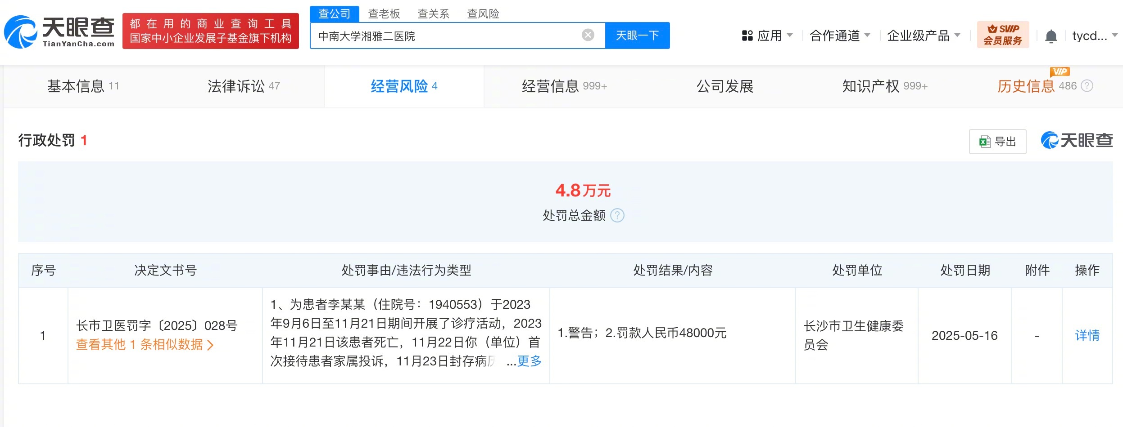Open the 历史信息 VIP tab
The image size is (1123, 427).
pyautogui.click(x=1037, y=86)
